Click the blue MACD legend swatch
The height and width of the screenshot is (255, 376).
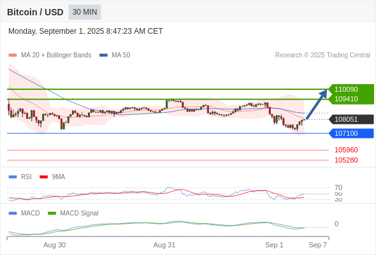click(x=13, y=213)
